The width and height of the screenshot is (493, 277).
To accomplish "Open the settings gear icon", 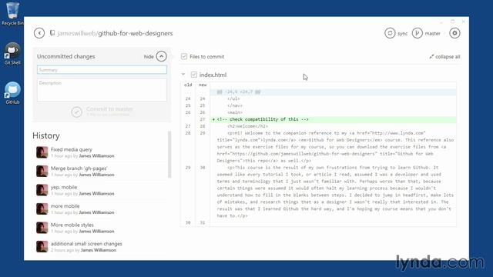I will tap(454, 33).
